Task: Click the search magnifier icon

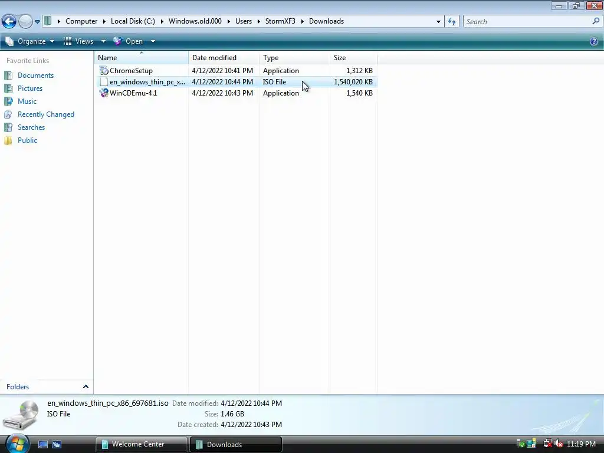Action: 596,21
